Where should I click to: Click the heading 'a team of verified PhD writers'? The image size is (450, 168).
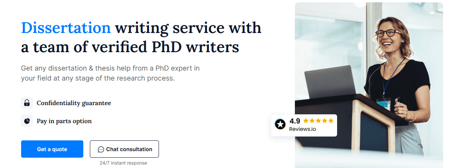point(130,47)
